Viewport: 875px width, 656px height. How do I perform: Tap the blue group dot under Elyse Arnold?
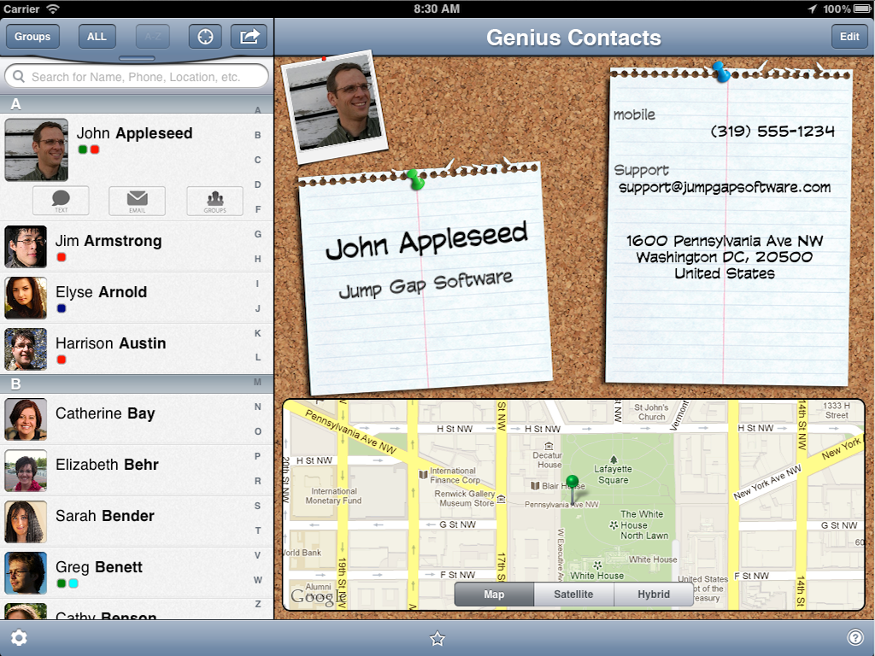pos(62,308)
